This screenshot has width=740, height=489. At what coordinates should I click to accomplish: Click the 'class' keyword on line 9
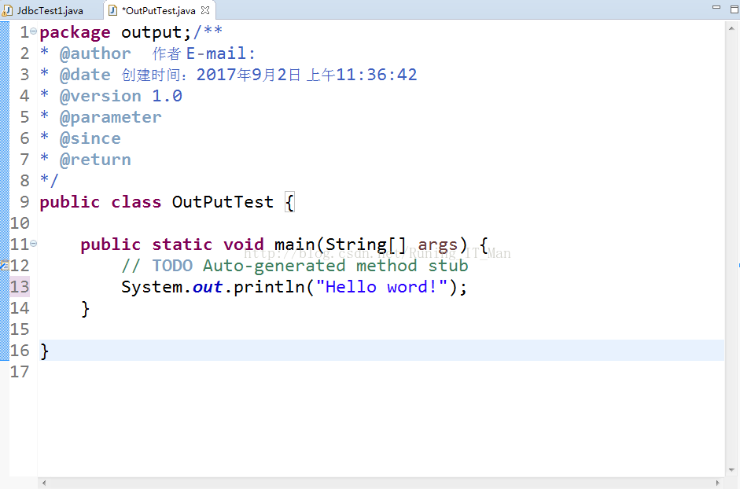[x=136, y=203]
